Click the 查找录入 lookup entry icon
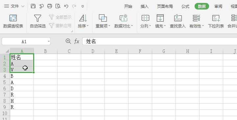 pos(178,18)
